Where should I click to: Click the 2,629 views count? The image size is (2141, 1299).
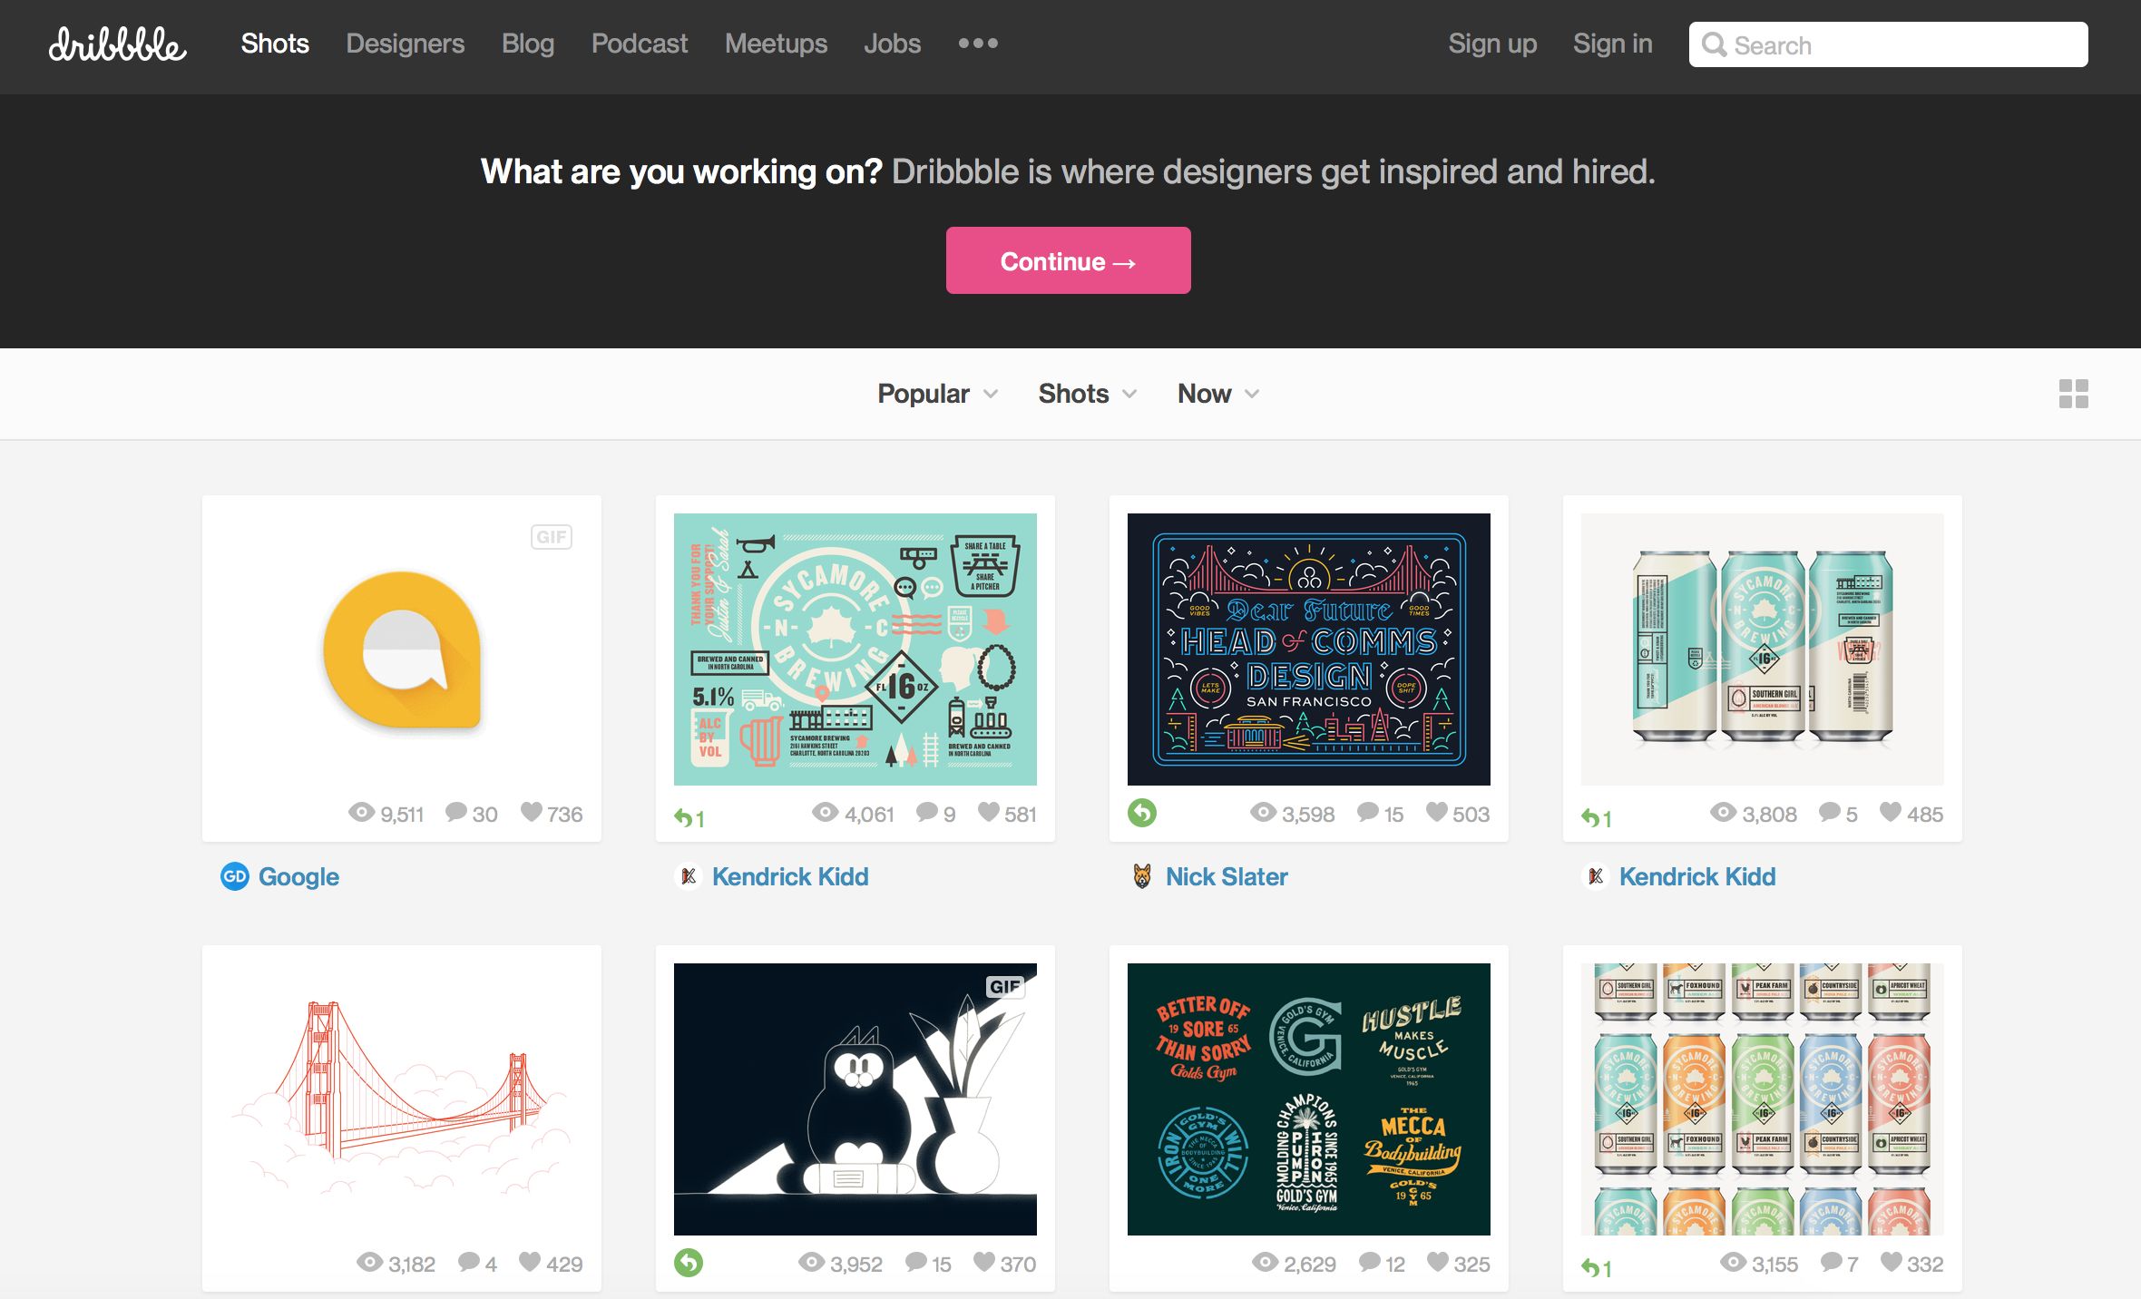1310,1265
